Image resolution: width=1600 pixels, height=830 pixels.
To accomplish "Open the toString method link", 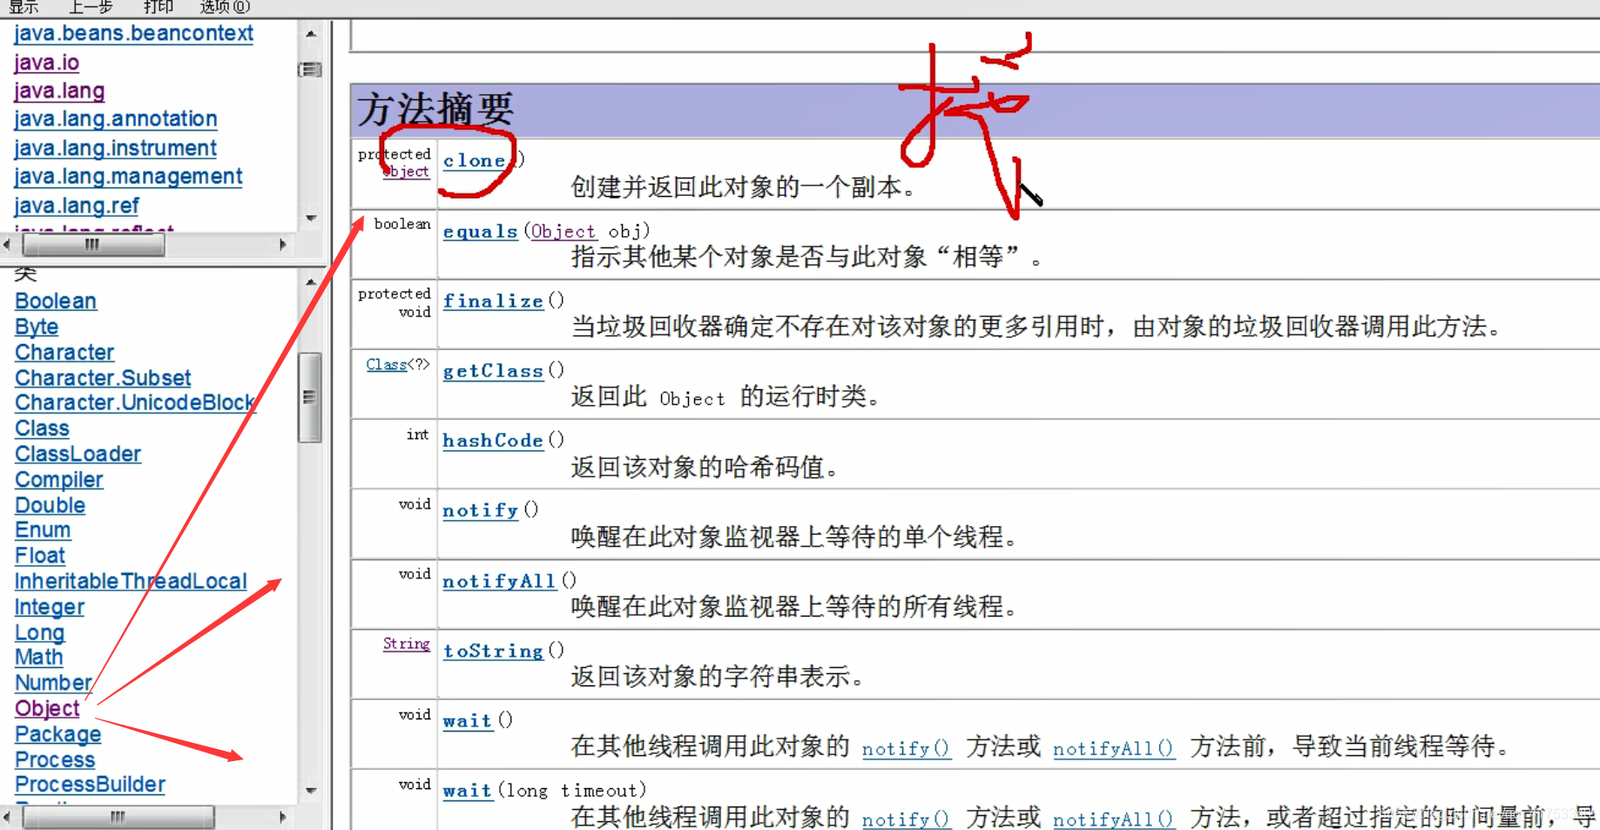I will (493, 651).
